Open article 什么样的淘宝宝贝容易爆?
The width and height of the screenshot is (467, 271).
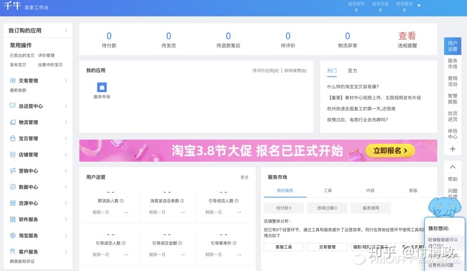[353, 87]
